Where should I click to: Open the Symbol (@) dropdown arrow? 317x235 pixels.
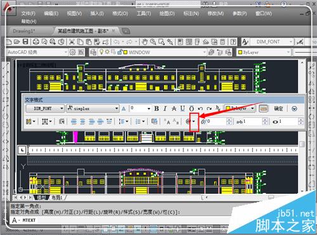pyautogui.click(x=193, y=121)
